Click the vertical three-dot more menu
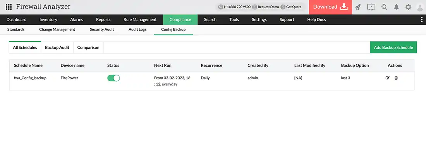Viewport: 426px width, 147px height. coord(422,19)
